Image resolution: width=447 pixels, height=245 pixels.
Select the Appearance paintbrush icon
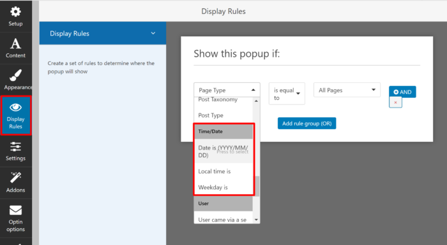(x=15, y=76)
